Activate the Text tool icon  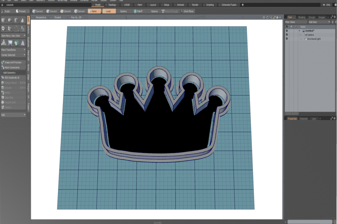pyautogui.click(x=23, y=29)
